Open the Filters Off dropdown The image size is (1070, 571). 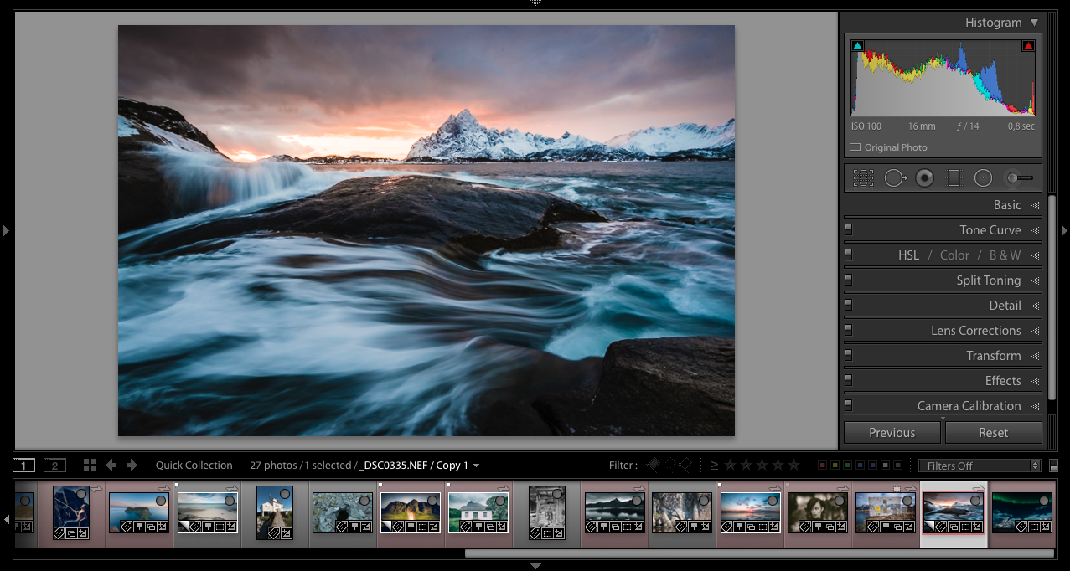(x=979, y=466)
